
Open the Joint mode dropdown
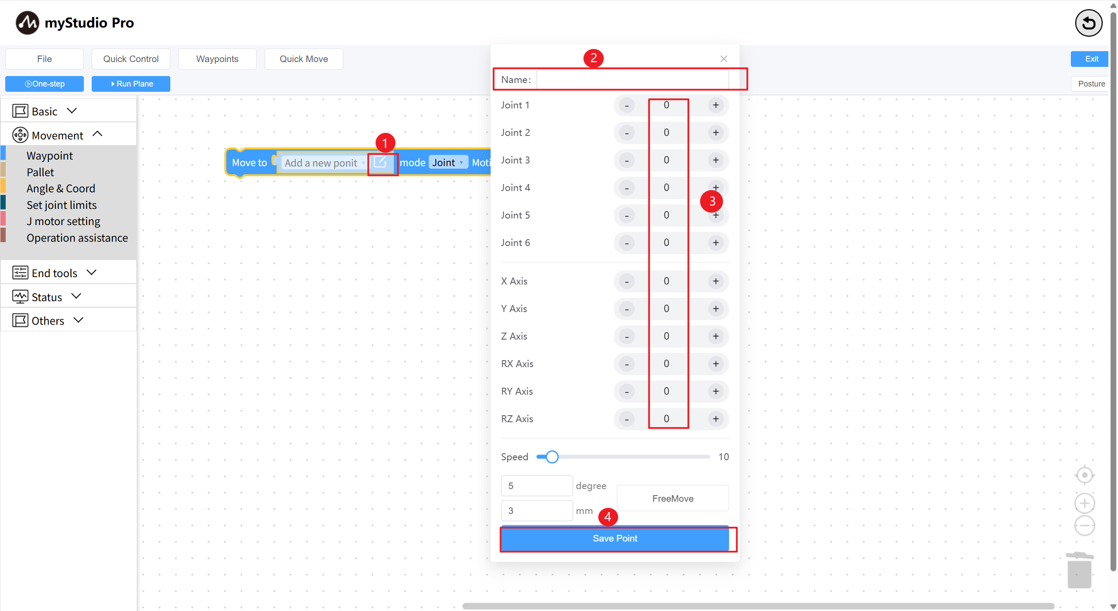(x=448, y=163)
